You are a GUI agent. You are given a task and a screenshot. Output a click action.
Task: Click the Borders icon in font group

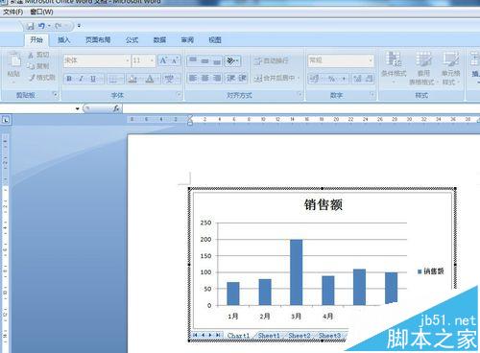pyautogui.click(x=112, y=79)
